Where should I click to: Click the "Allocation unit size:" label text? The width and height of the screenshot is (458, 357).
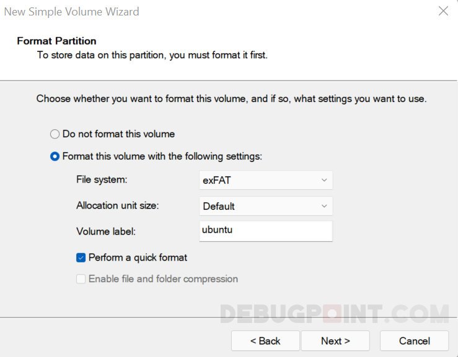pyautogui.click(x=117, y=205)
